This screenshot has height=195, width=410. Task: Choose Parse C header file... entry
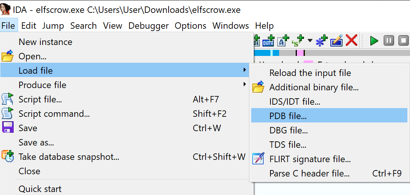[x=329, y=173]
